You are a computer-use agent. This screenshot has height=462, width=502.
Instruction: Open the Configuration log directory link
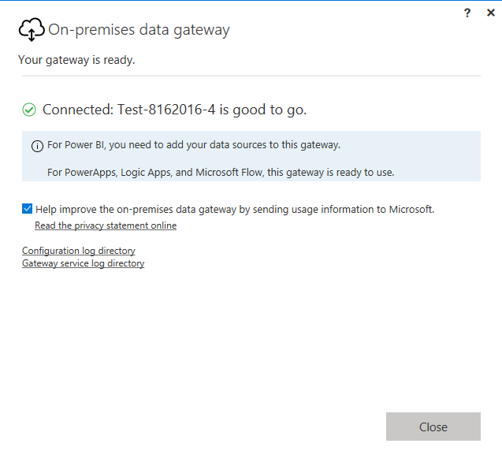[x=79, y=251]
